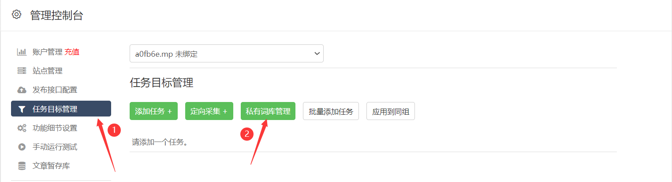Open 账户管理 in the sidebar
Image resolution: width=672 pixels, height=182 pixels.
[x=48, y=52]
